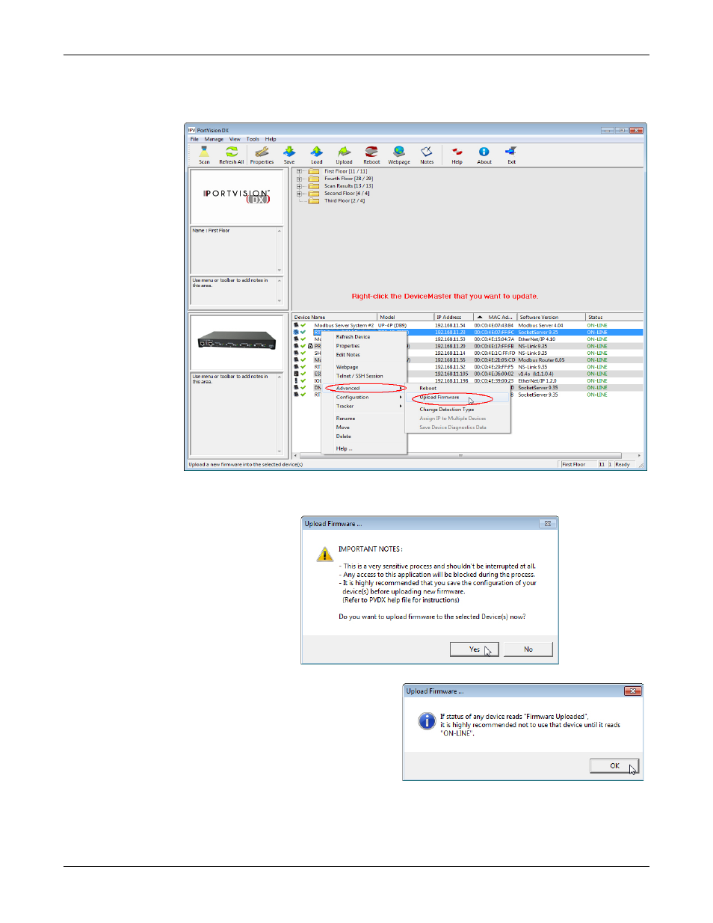Click the Save toolbar icon
This screenshot has width=713, height=923.
[x=289, y=155]
